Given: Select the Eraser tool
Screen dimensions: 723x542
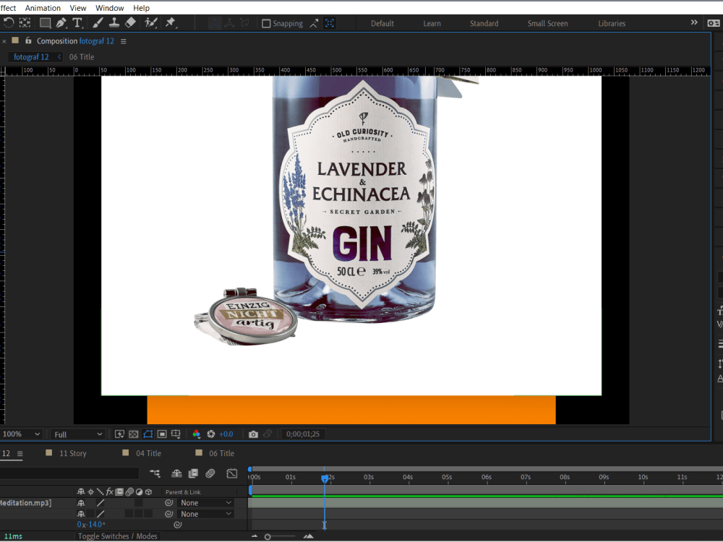Looking at the screenshot, I should [130, 22].
